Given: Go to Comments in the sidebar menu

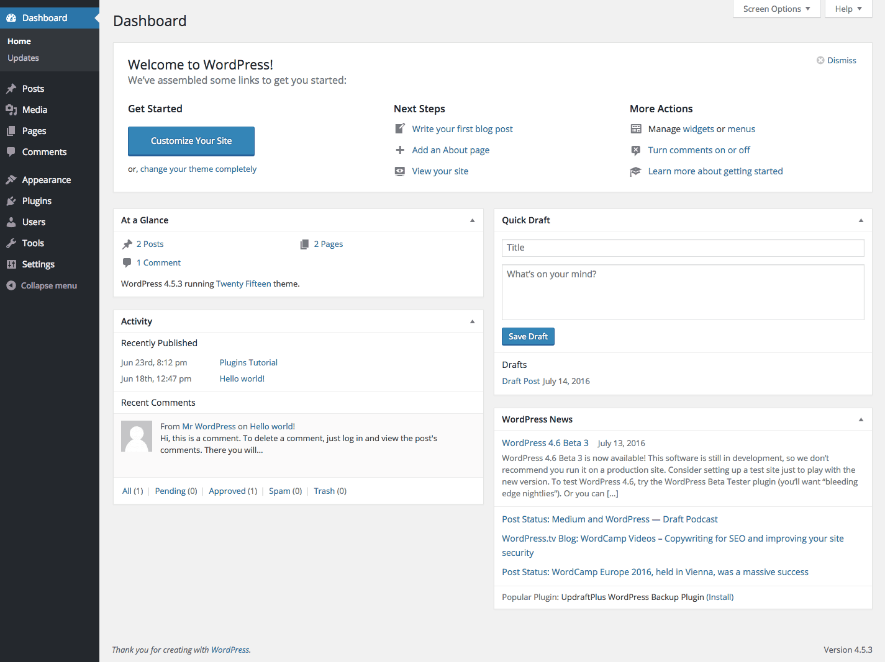Looking at the screenshot, I should tap(44, 152).
